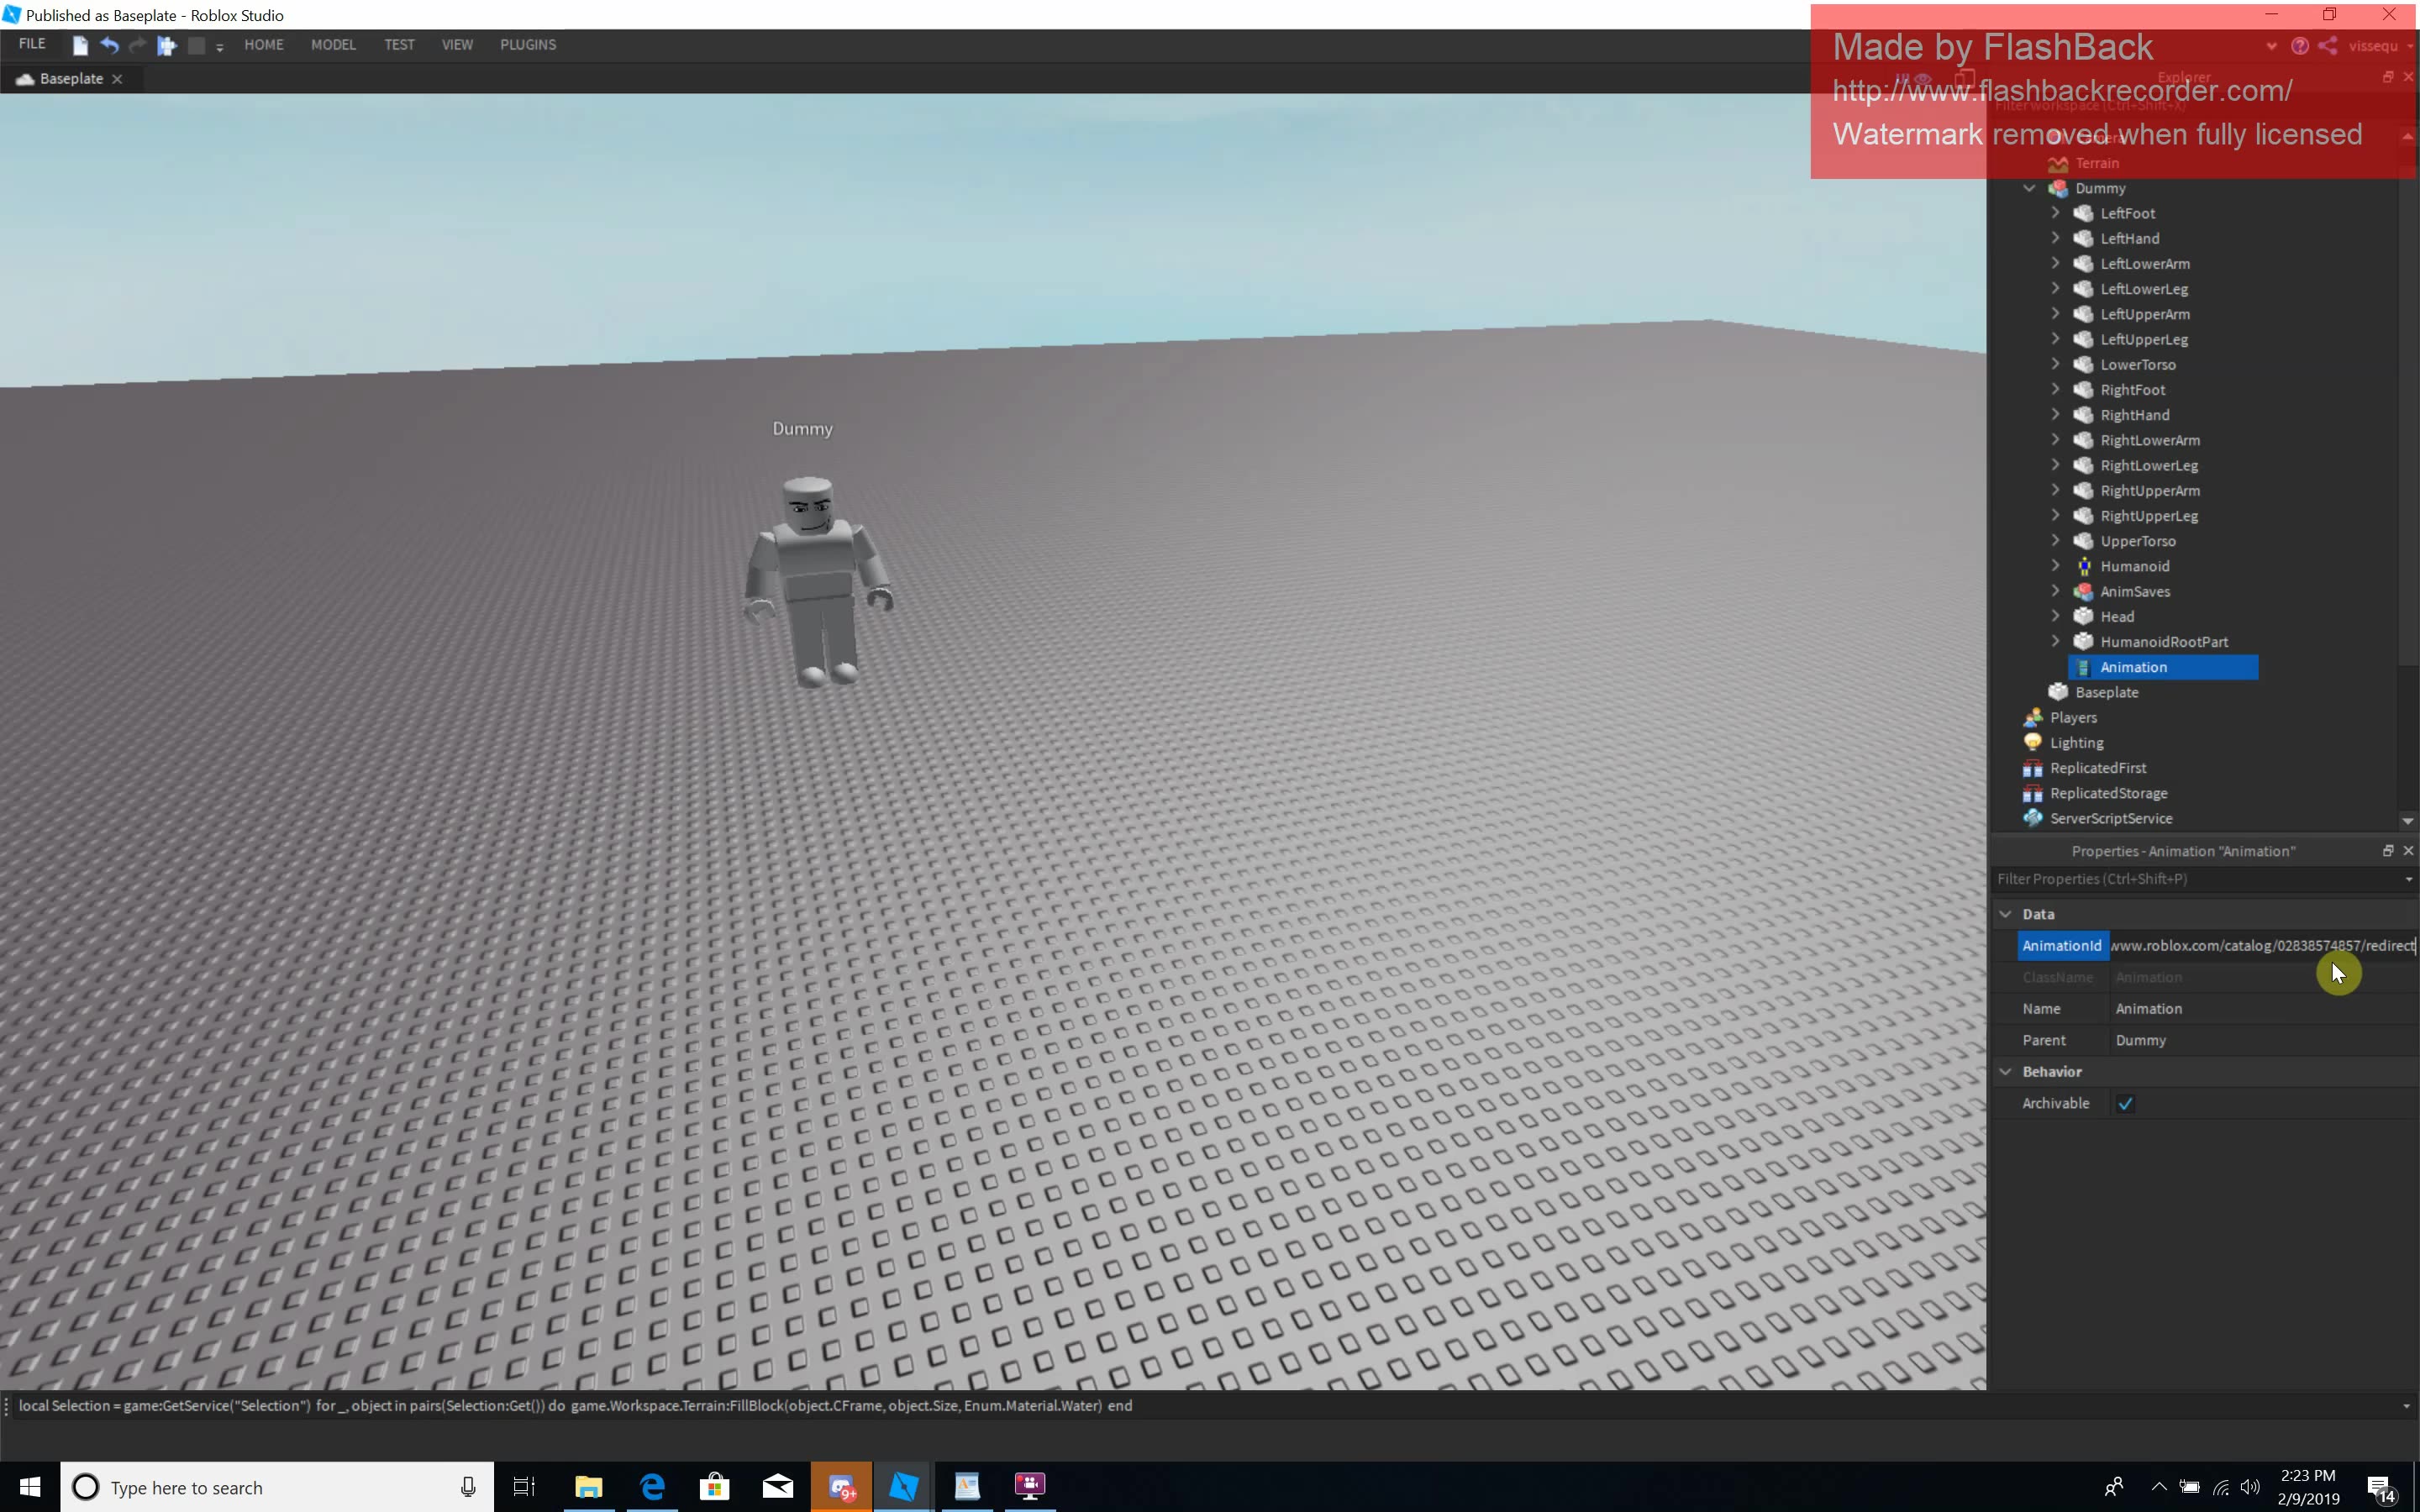The image size is (2420, 1512).
Task: Close the Baseplate tab
Action: [x=117, y=78]
